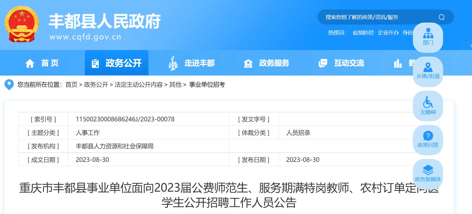Image resolution: width=472 pixels, height=214 pixels.
Task: Click the 丰都县人民政府 site title
Action: 105,21
